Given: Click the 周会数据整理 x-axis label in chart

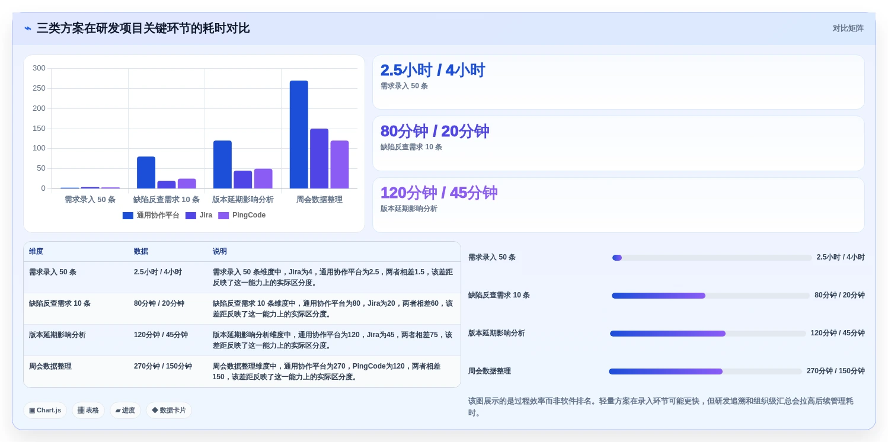Looking at the screenshot, I should click(x=320, y=200).
